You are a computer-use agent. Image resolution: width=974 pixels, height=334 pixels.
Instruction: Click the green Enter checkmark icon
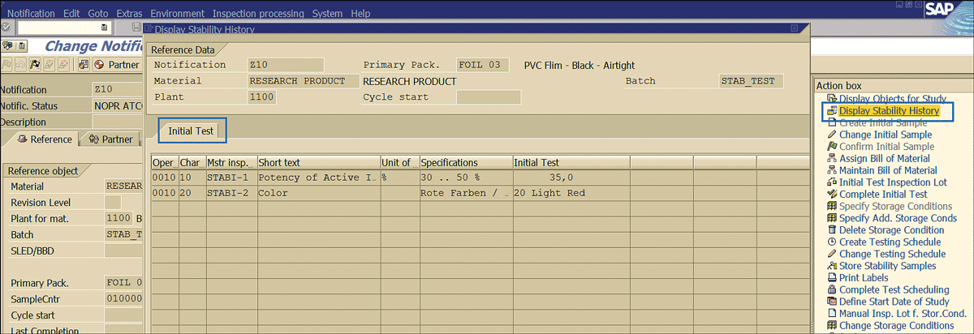point(6,28)
